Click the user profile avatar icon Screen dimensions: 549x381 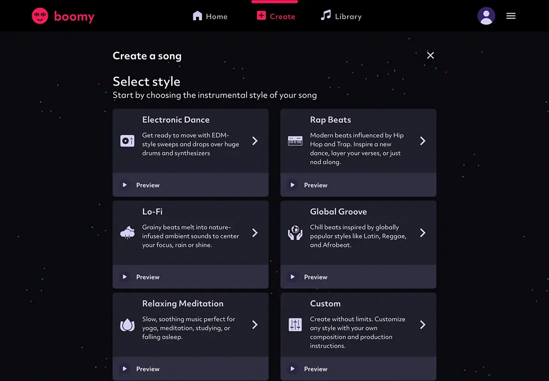[x=486, y=16]
